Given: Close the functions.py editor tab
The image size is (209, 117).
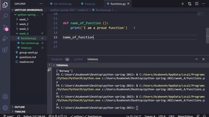Looking at the screenshot, I should click(x=128, y=4).
